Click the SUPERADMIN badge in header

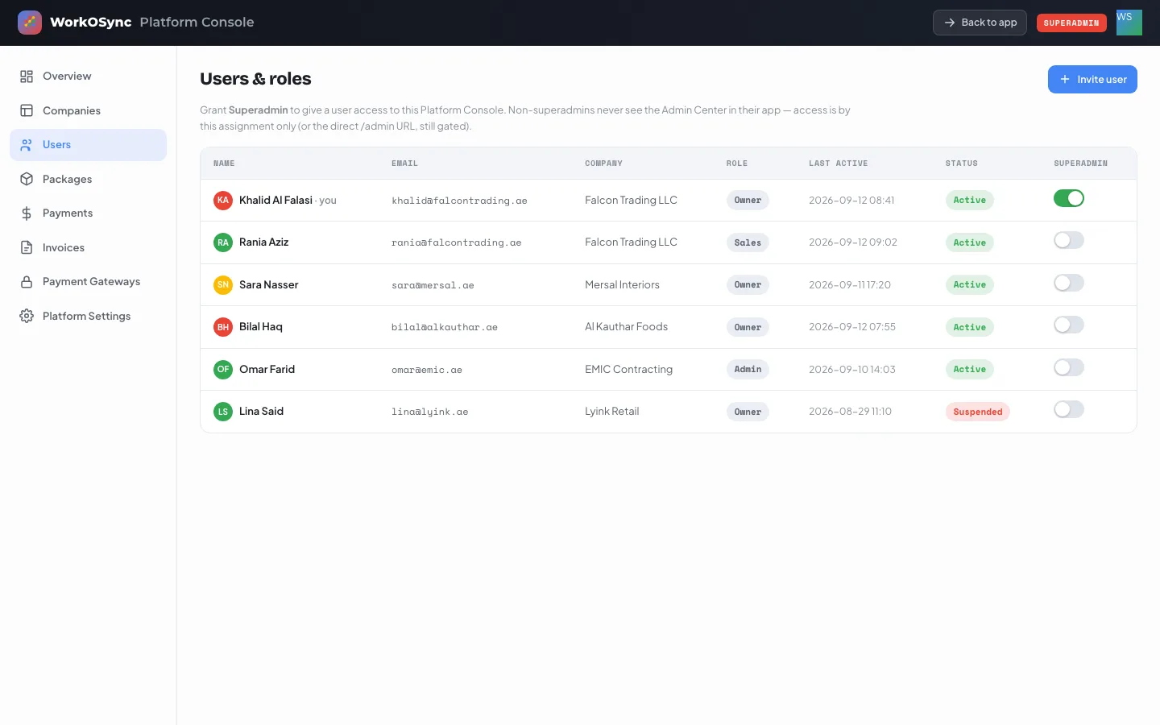point(1071,23)
